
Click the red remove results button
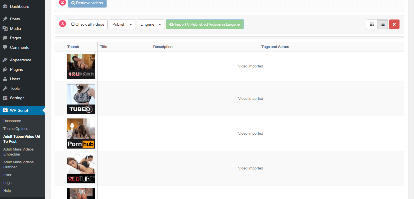(x=394, y=24)
